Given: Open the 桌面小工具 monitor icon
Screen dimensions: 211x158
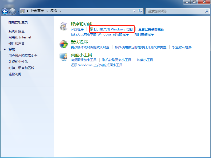Looking at the screenshot, I should tap(64, 57).
